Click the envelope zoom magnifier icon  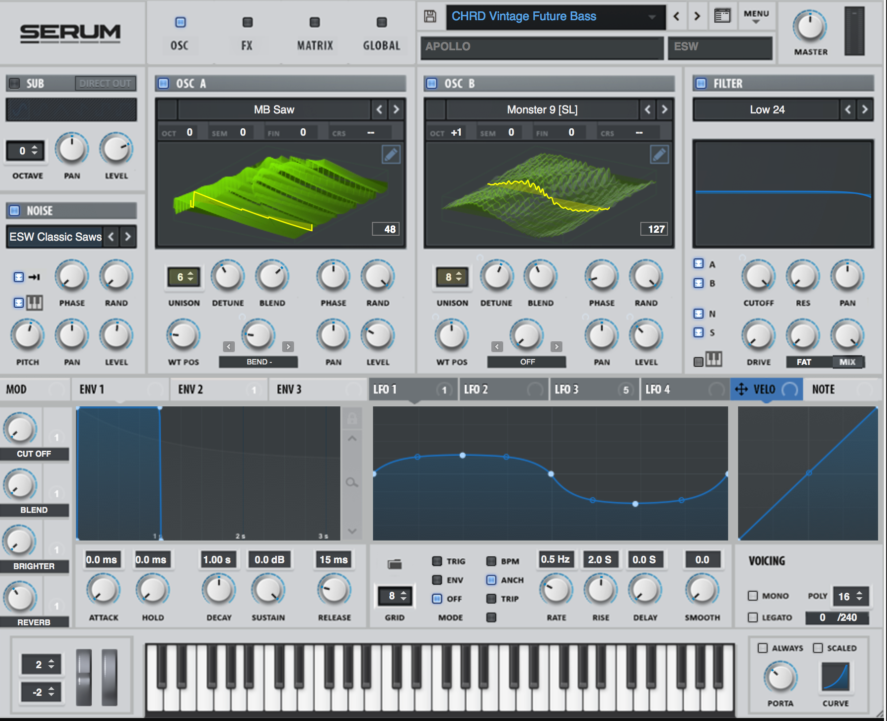352,482
